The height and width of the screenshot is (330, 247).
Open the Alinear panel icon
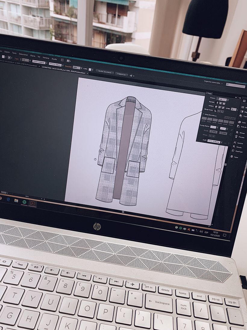[x=237, y=133]
